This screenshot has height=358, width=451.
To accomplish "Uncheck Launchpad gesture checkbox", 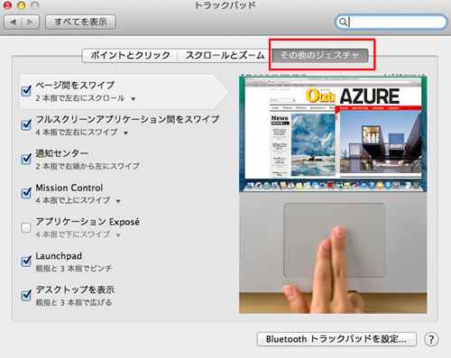I will tap(26, 261).
